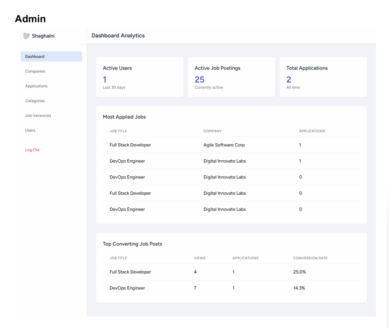Click the VIEWS column header
Image resolution: width=389 pixels, height=328 pixels.
199,258
